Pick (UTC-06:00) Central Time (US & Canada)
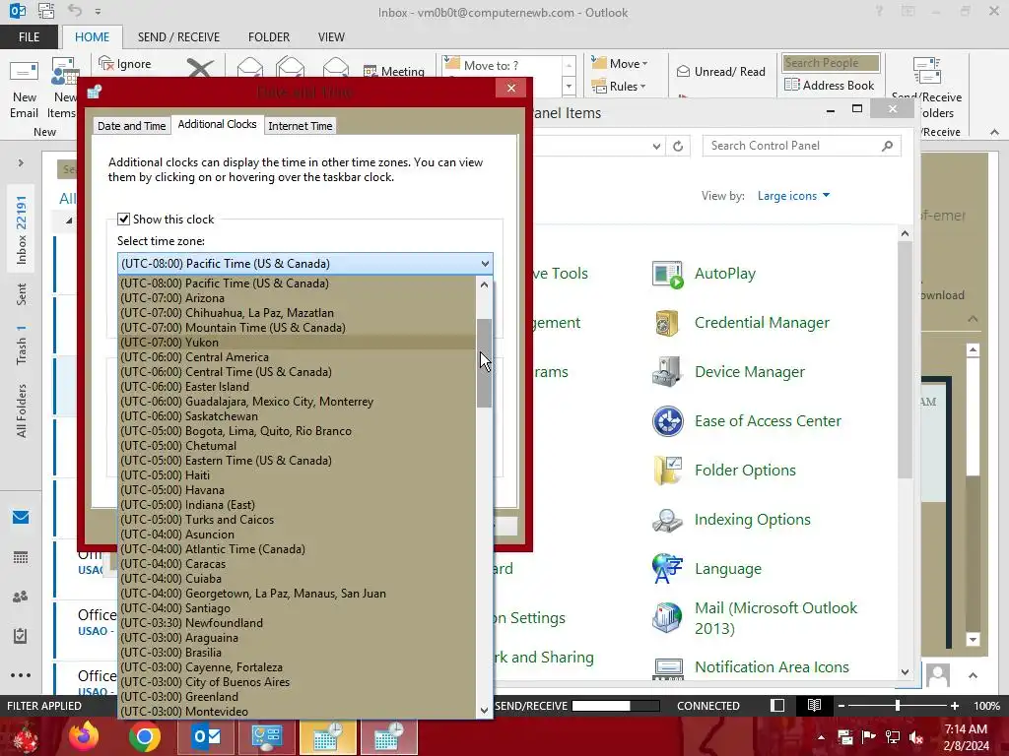This screenshot has width=1009, height=756. pyautogui.click(x=298, y=372)
